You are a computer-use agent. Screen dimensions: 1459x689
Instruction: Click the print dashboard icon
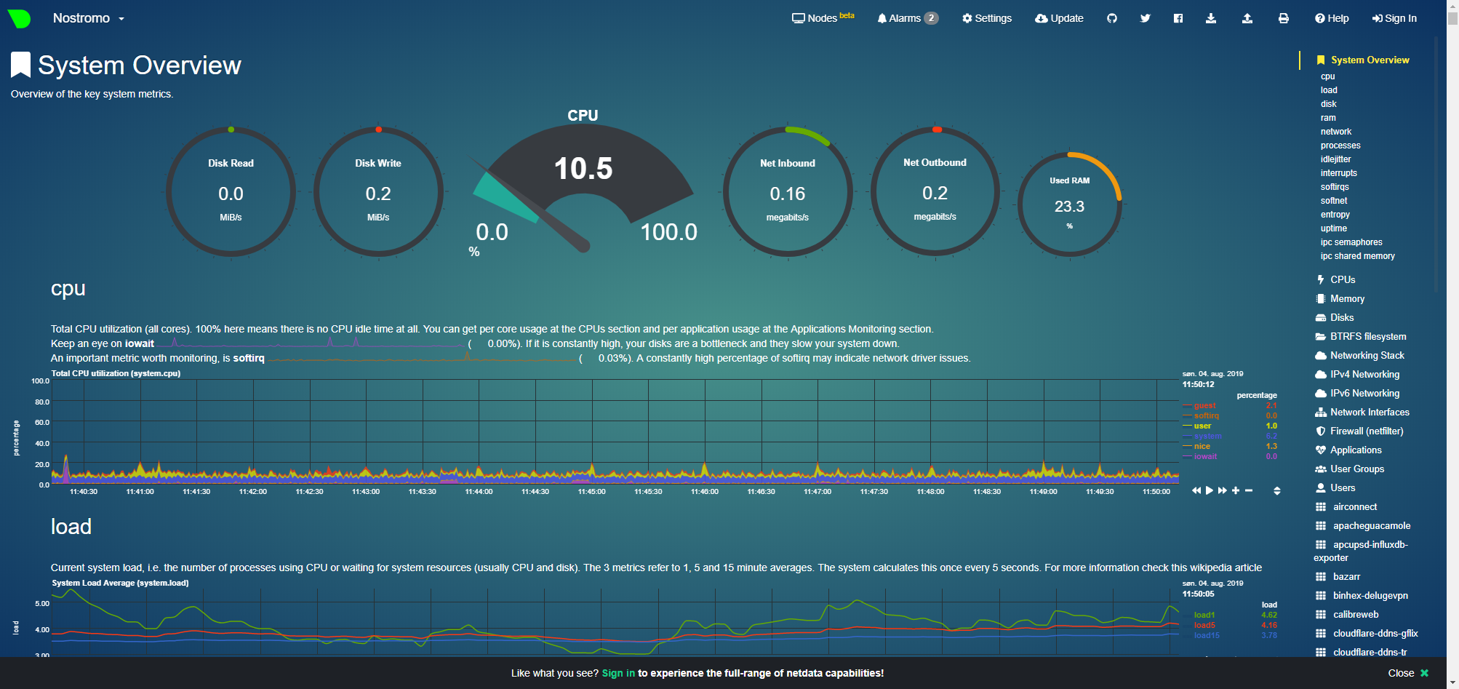pyautogui.click(x=1283, y=18)
